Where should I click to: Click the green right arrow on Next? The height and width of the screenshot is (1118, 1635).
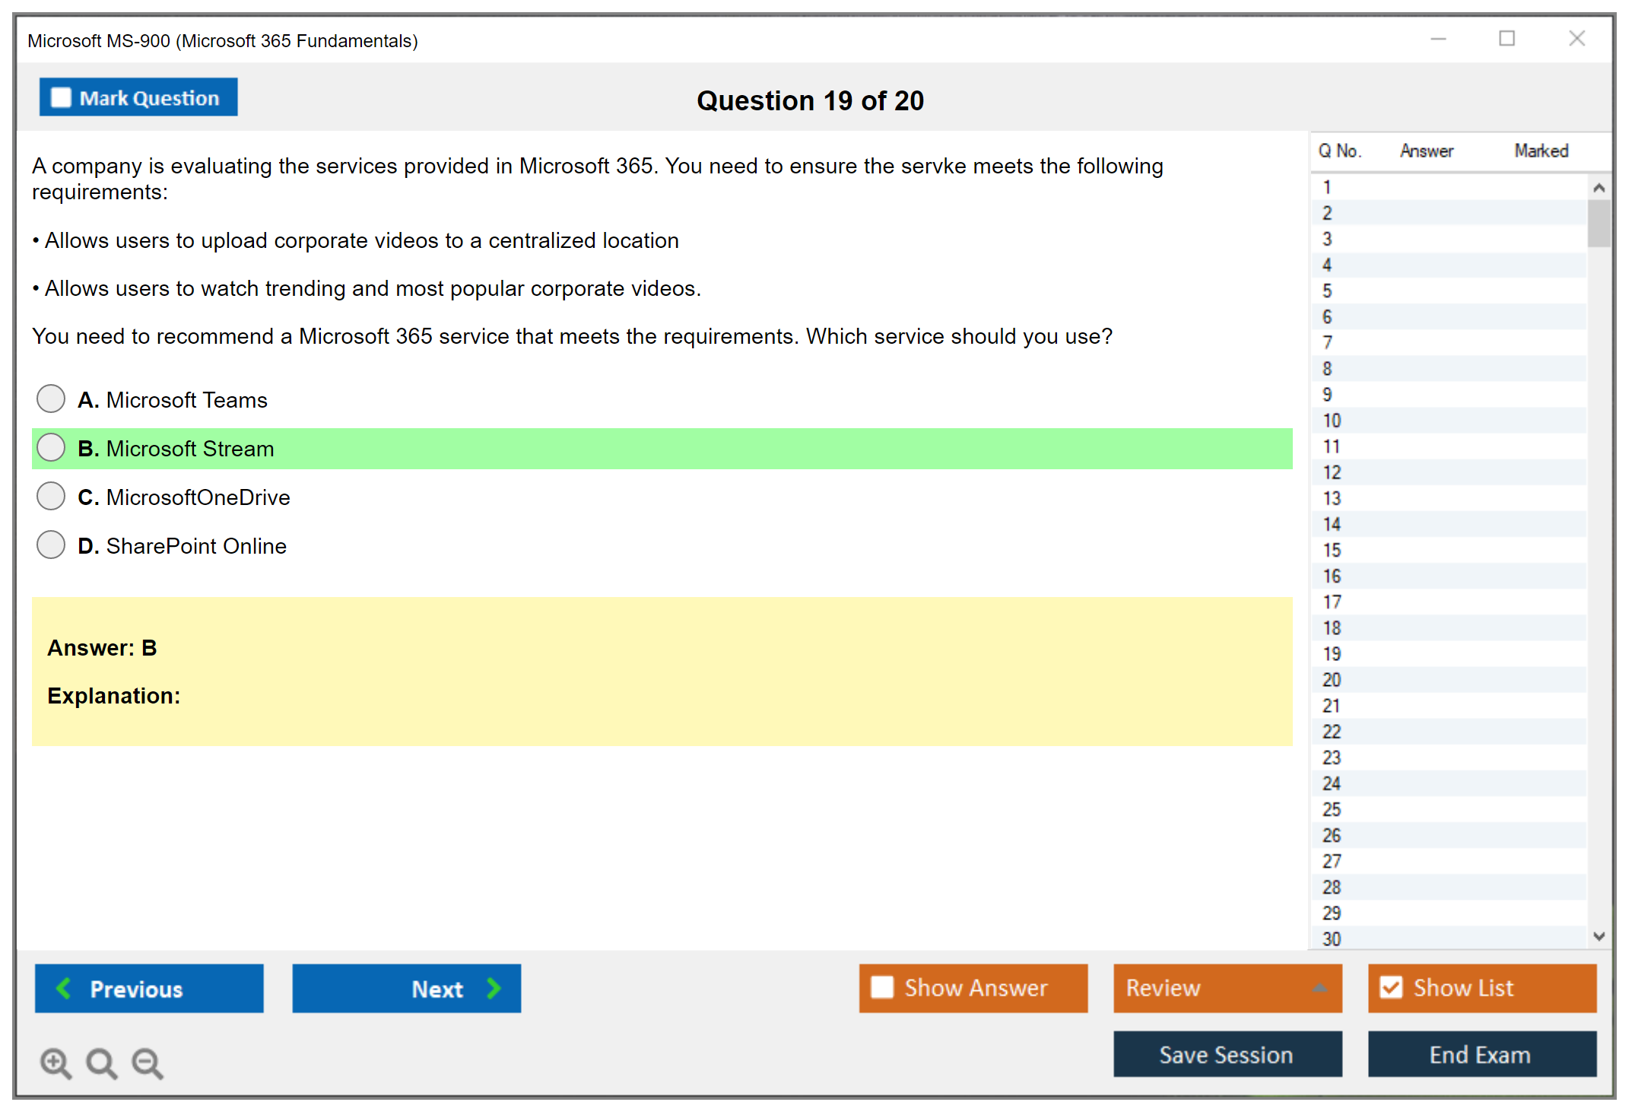tap(494, 988)
